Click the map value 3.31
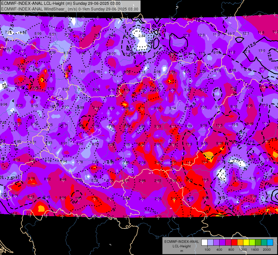This screenshot has width=278, height=255. click(33, 142)
